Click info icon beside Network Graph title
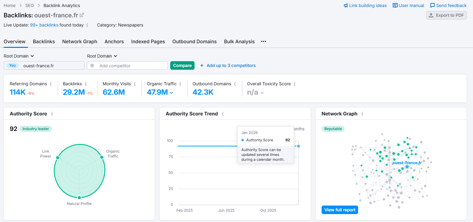 pyautogui.click(x=362, y=114)
